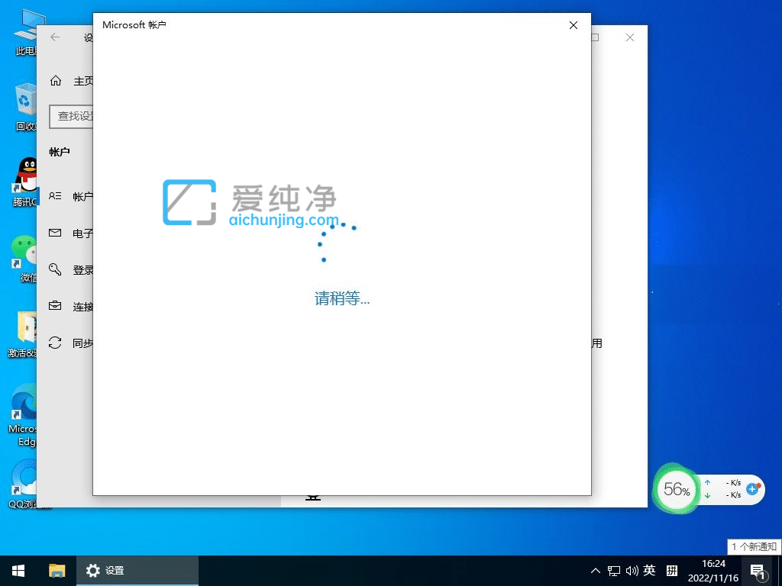Open the activation folder on desktop

tap(23, 334)
